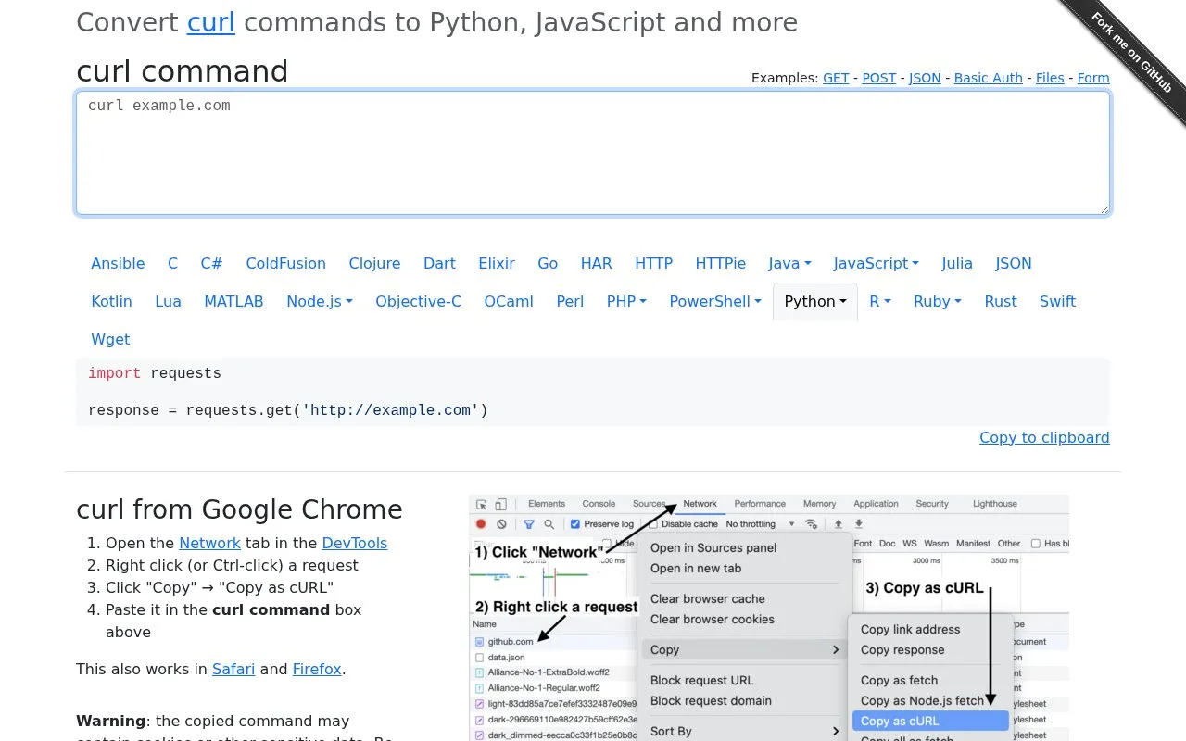The width and height of the screenshot is (1186, 741).
Task: Switch output to Clojure
Action: [x=374, y=263]
